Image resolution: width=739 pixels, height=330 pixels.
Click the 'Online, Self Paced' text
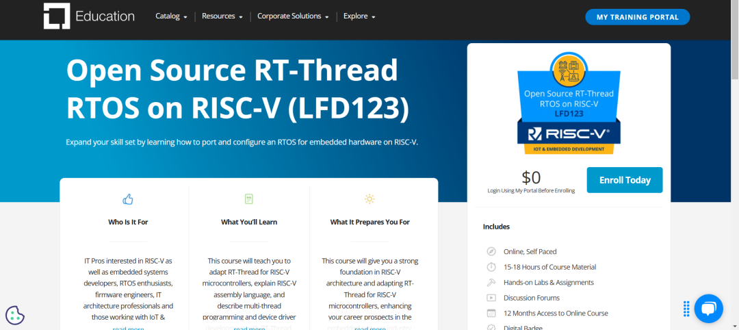[x=530, y=252]
